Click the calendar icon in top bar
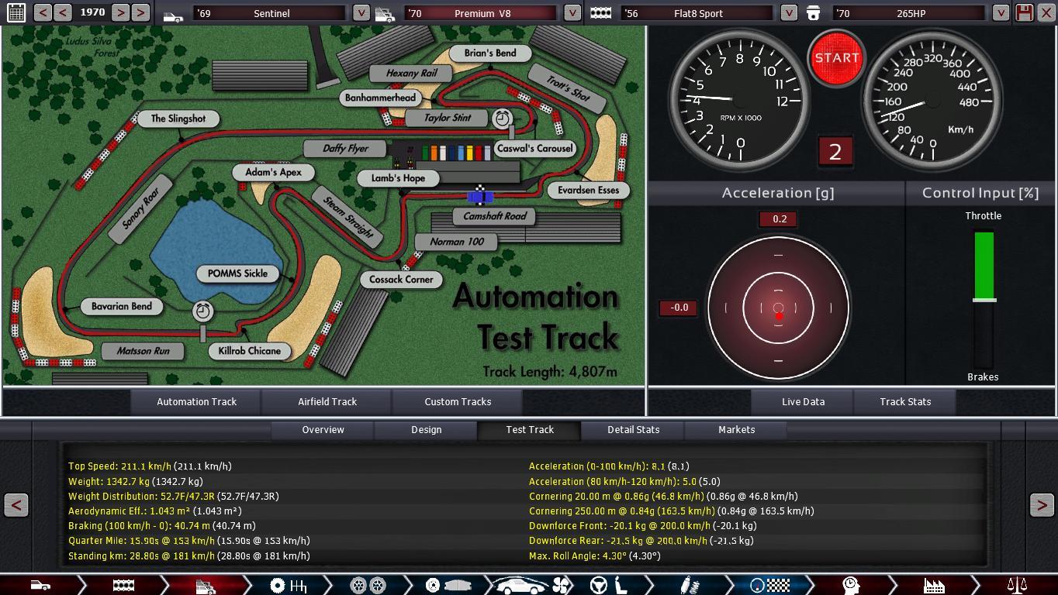 click(16, 12)
